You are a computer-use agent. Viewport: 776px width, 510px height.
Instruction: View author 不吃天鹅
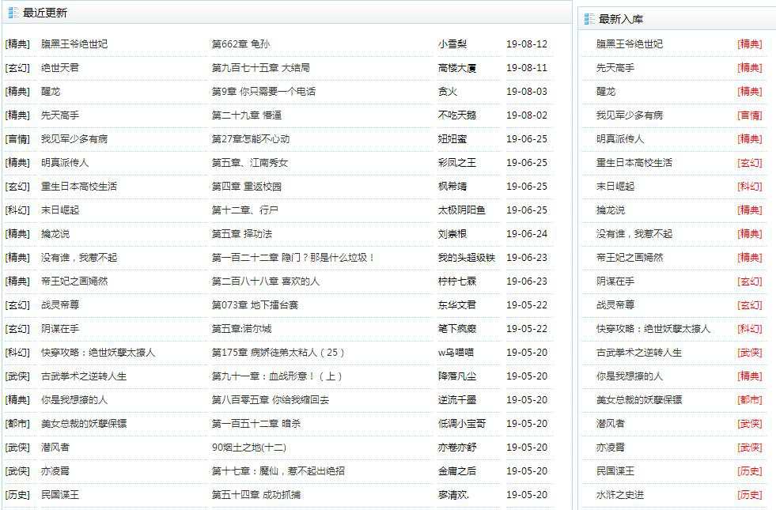[456, 115]
